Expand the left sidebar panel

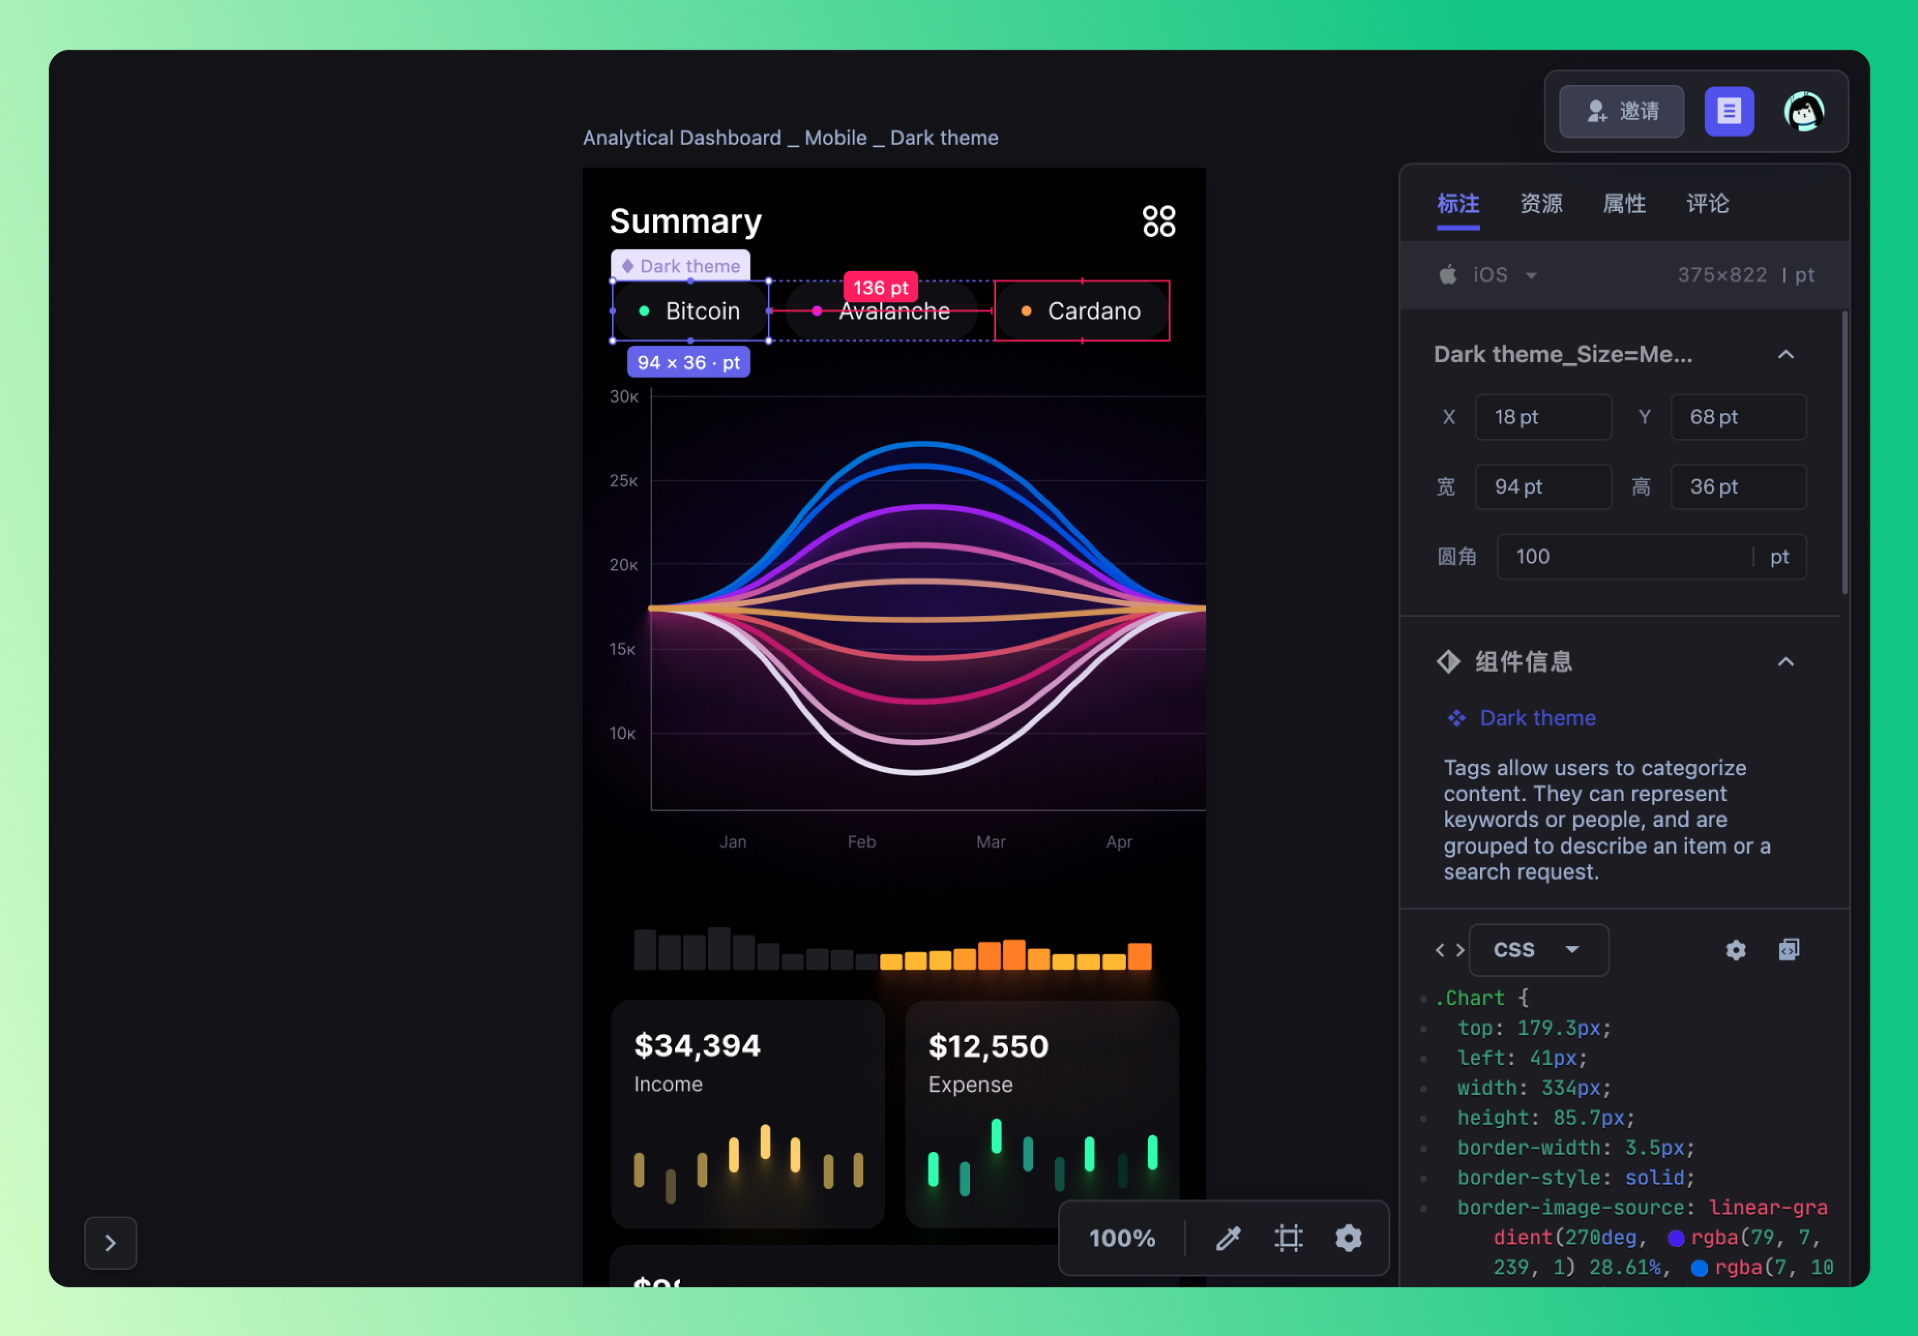point(110,1242)
